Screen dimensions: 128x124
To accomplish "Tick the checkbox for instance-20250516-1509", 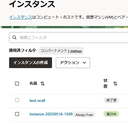I will [17, 114].
